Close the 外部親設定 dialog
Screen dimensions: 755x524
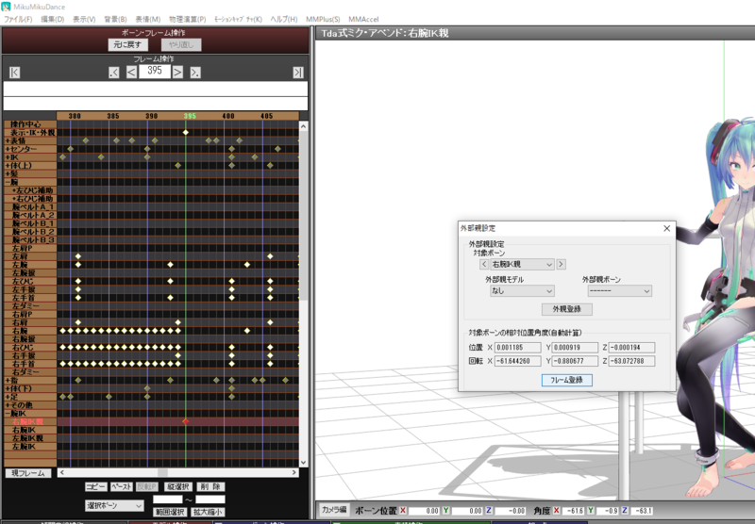(x=667, y=228)
